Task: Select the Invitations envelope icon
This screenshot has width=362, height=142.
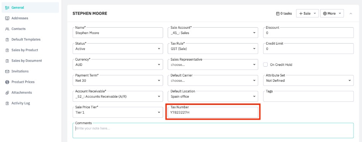Action: point(7,72)
